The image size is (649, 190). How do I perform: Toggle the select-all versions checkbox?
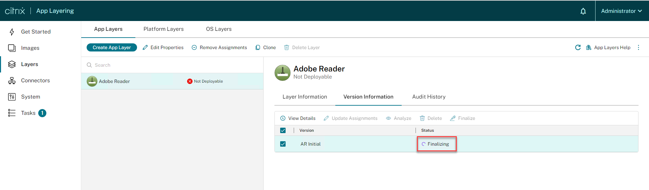(x=283, y=130)
